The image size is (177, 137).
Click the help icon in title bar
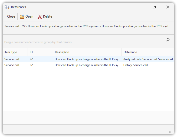(x=154, y=7)
